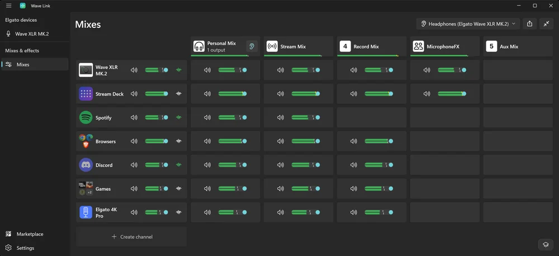Select the Personal Mix header
The image size is (559, 256).
[x=225, y=46]
